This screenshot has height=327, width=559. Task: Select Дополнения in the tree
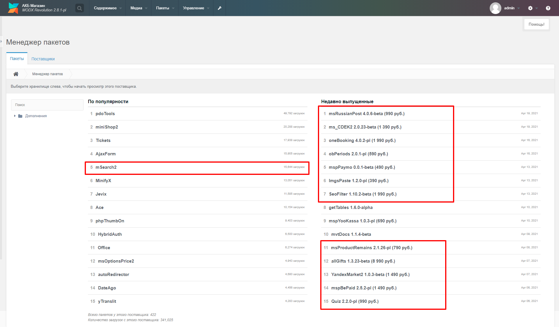pos(36,116)
